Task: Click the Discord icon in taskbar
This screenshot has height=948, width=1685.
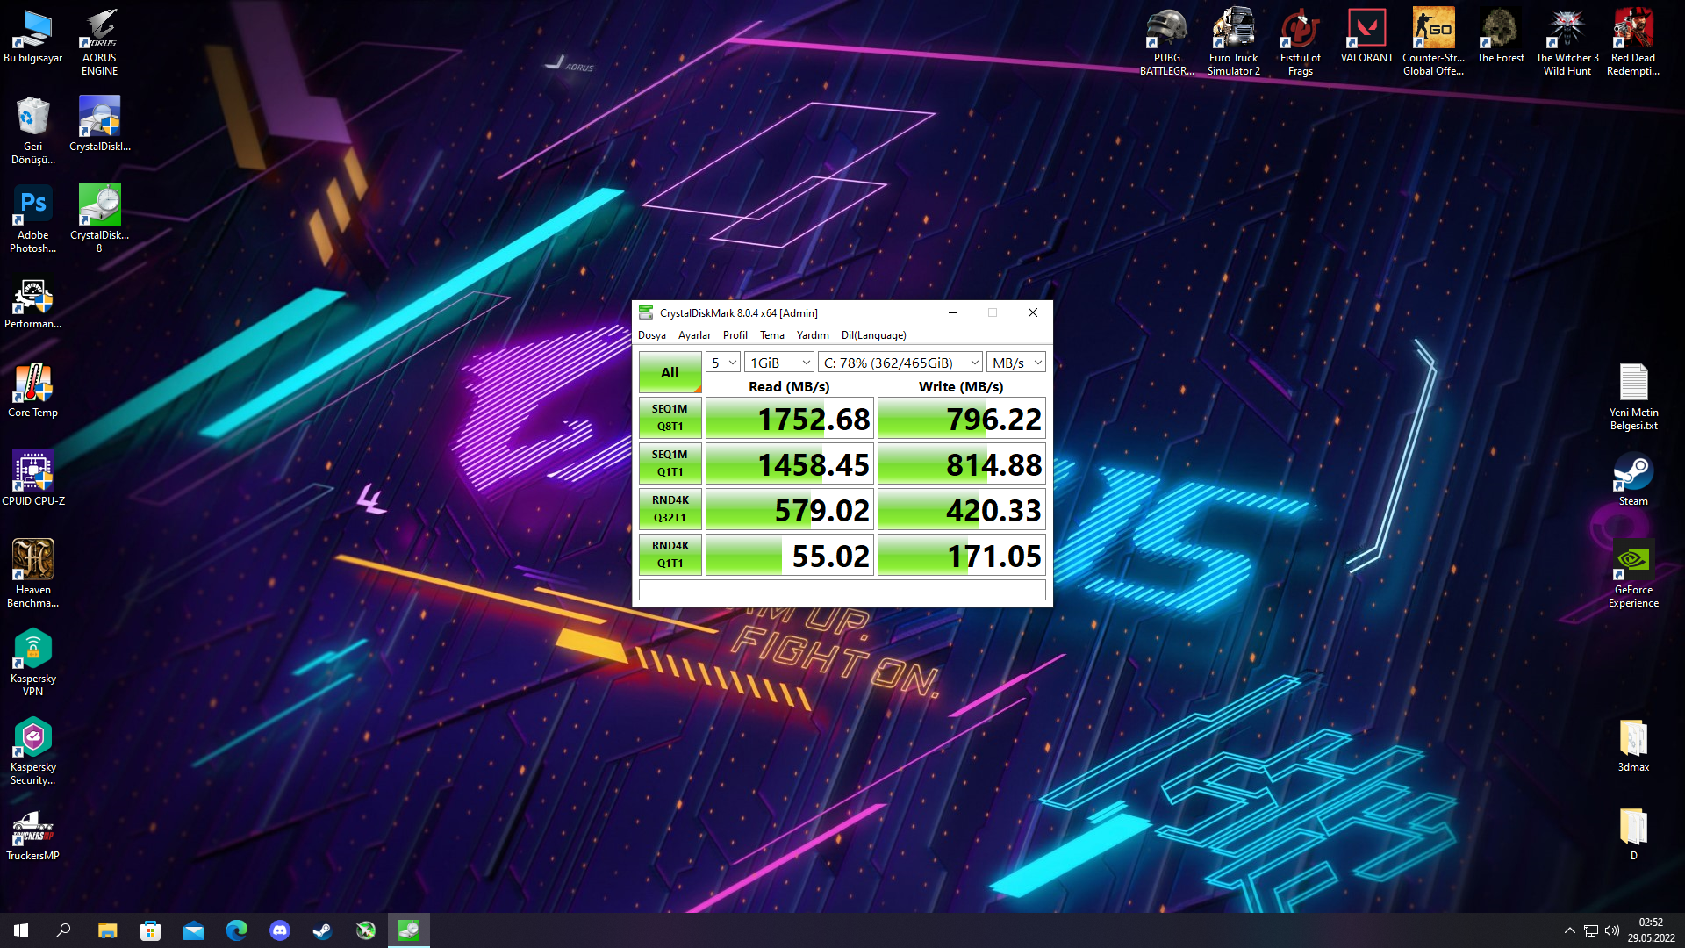Action: click(x=280, y=930)
